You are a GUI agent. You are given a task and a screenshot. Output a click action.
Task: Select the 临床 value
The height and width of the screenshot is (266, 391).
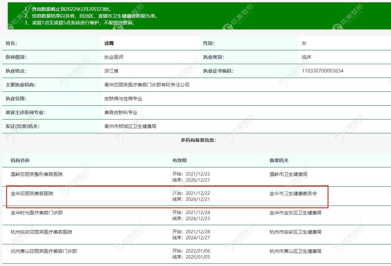click(x=307, y=57)
